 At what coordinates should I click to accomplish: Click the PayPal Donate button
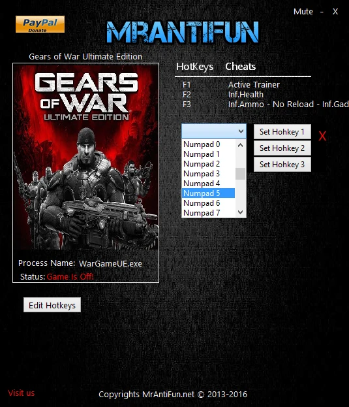pos(40,24)
